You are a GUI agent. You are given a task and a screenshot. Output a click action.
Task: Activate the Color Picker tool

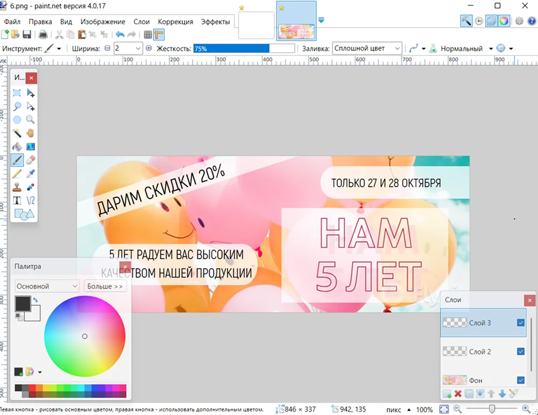click(x=30, y=173)
